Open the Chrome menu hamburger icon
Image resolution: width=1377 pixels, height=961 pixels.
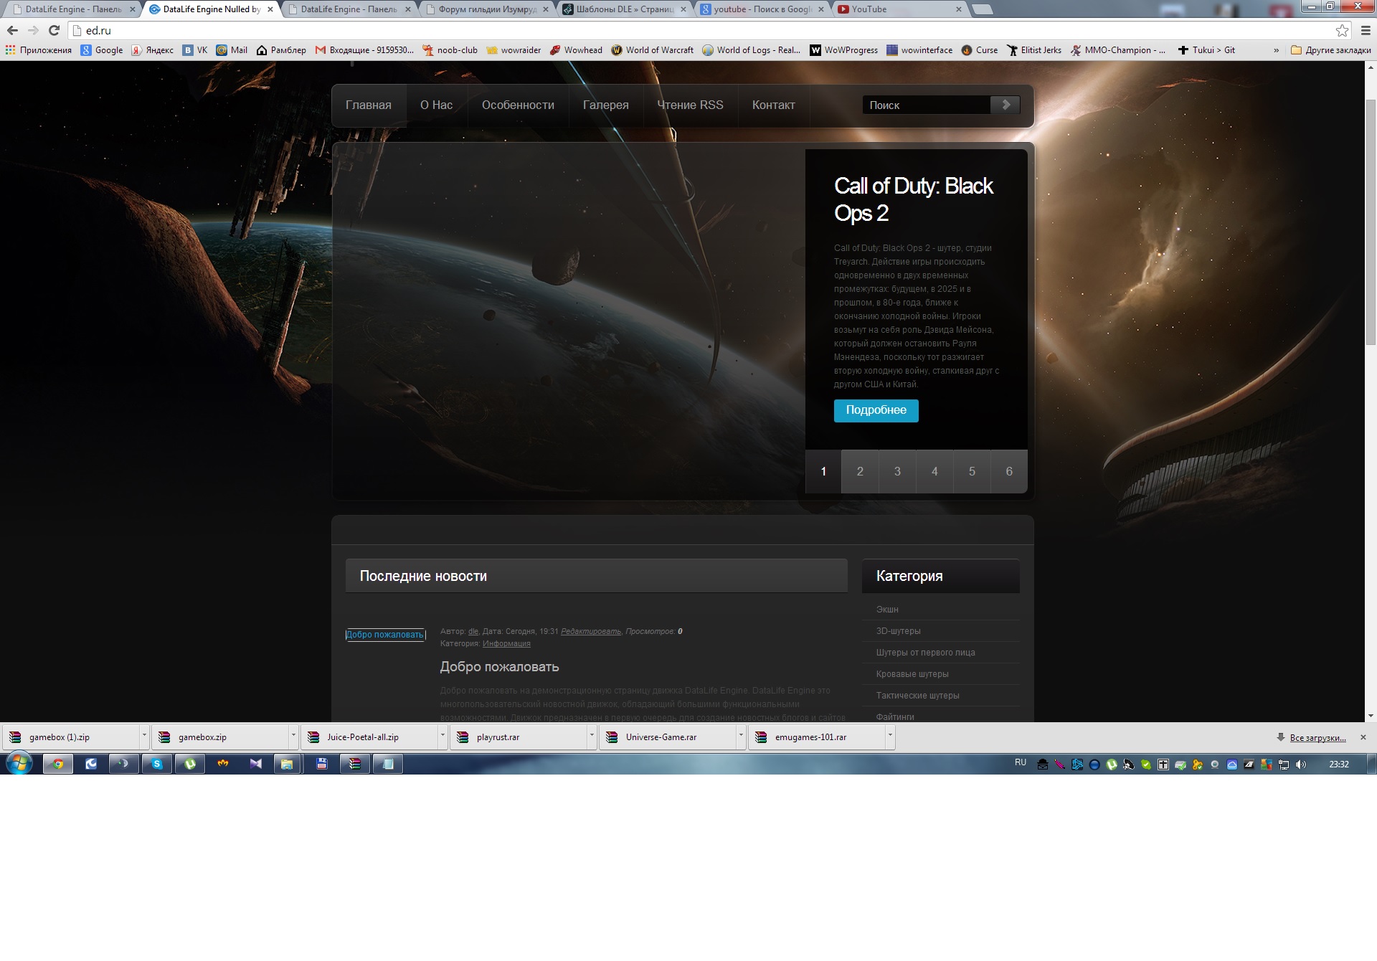[x=1366, y=30]
